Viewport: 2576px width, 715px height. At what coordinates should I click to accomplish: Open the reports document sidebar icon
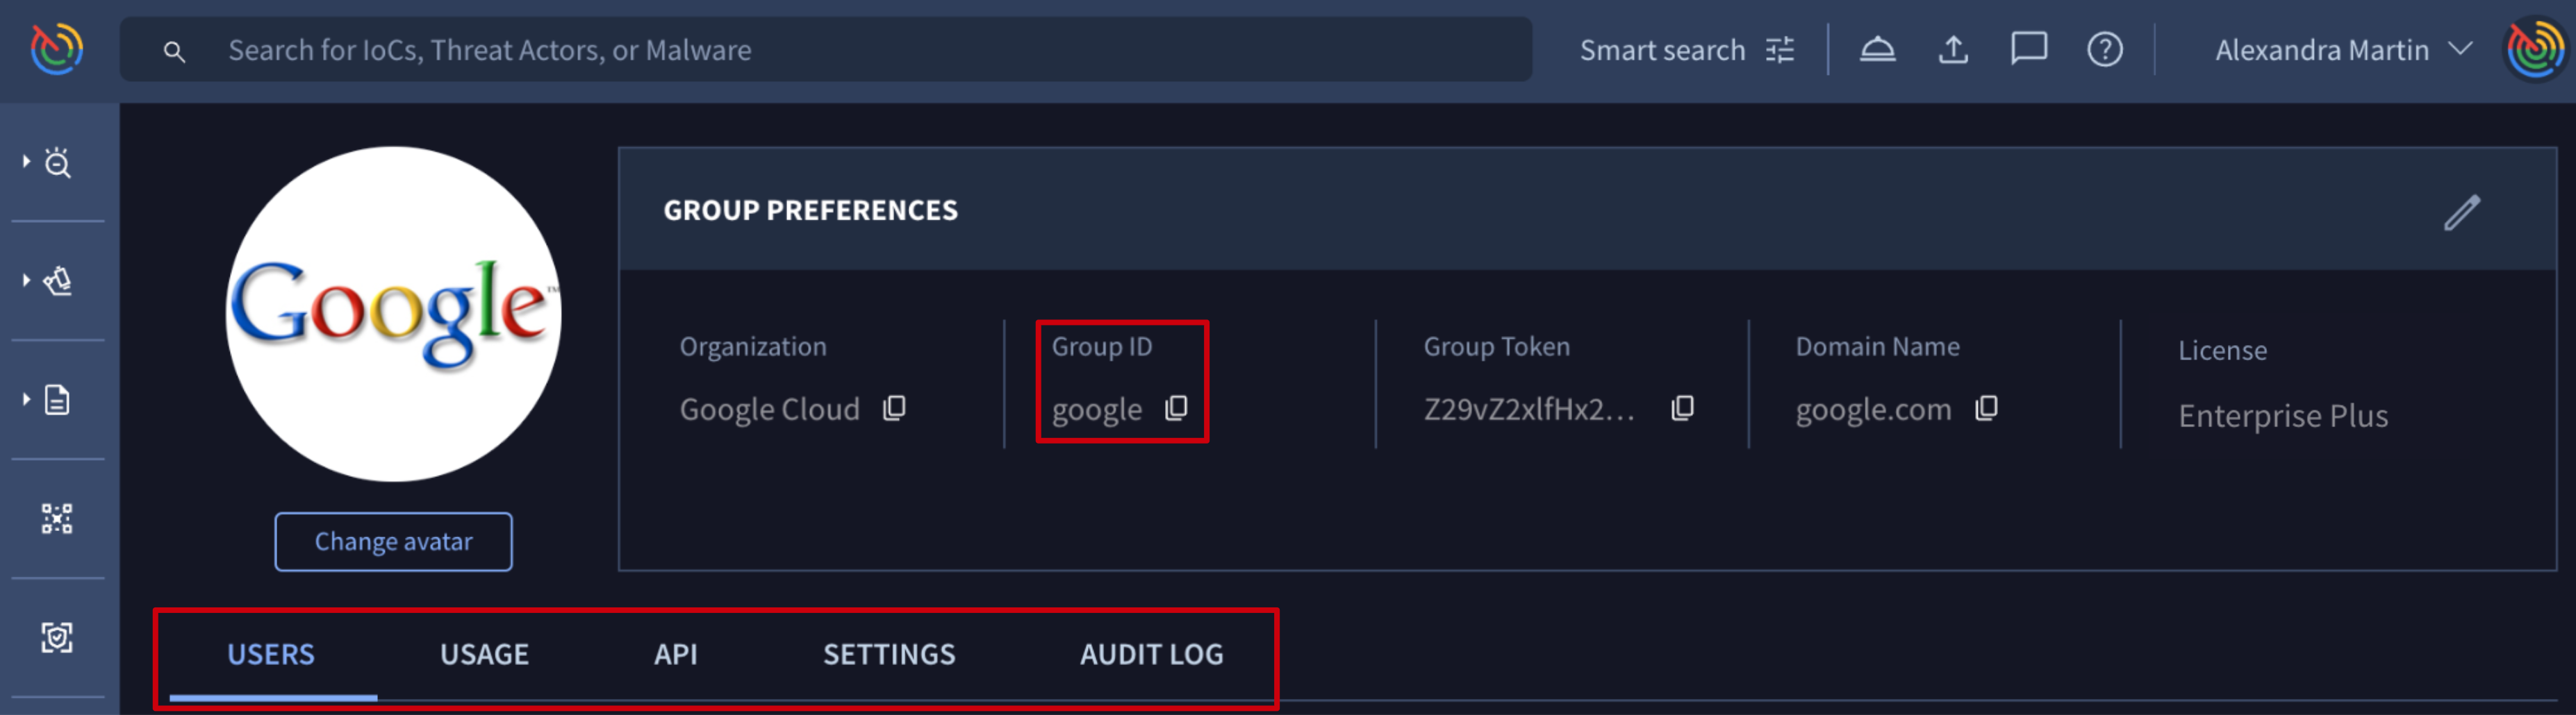pos(58,399)
